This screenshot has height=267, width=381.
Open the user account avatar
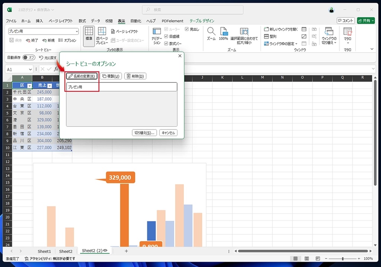coord(331,10)
